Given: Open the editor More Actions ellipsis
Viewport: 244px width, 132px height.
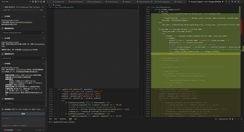Looking at the screenshot, I should (x=242, y=1).
